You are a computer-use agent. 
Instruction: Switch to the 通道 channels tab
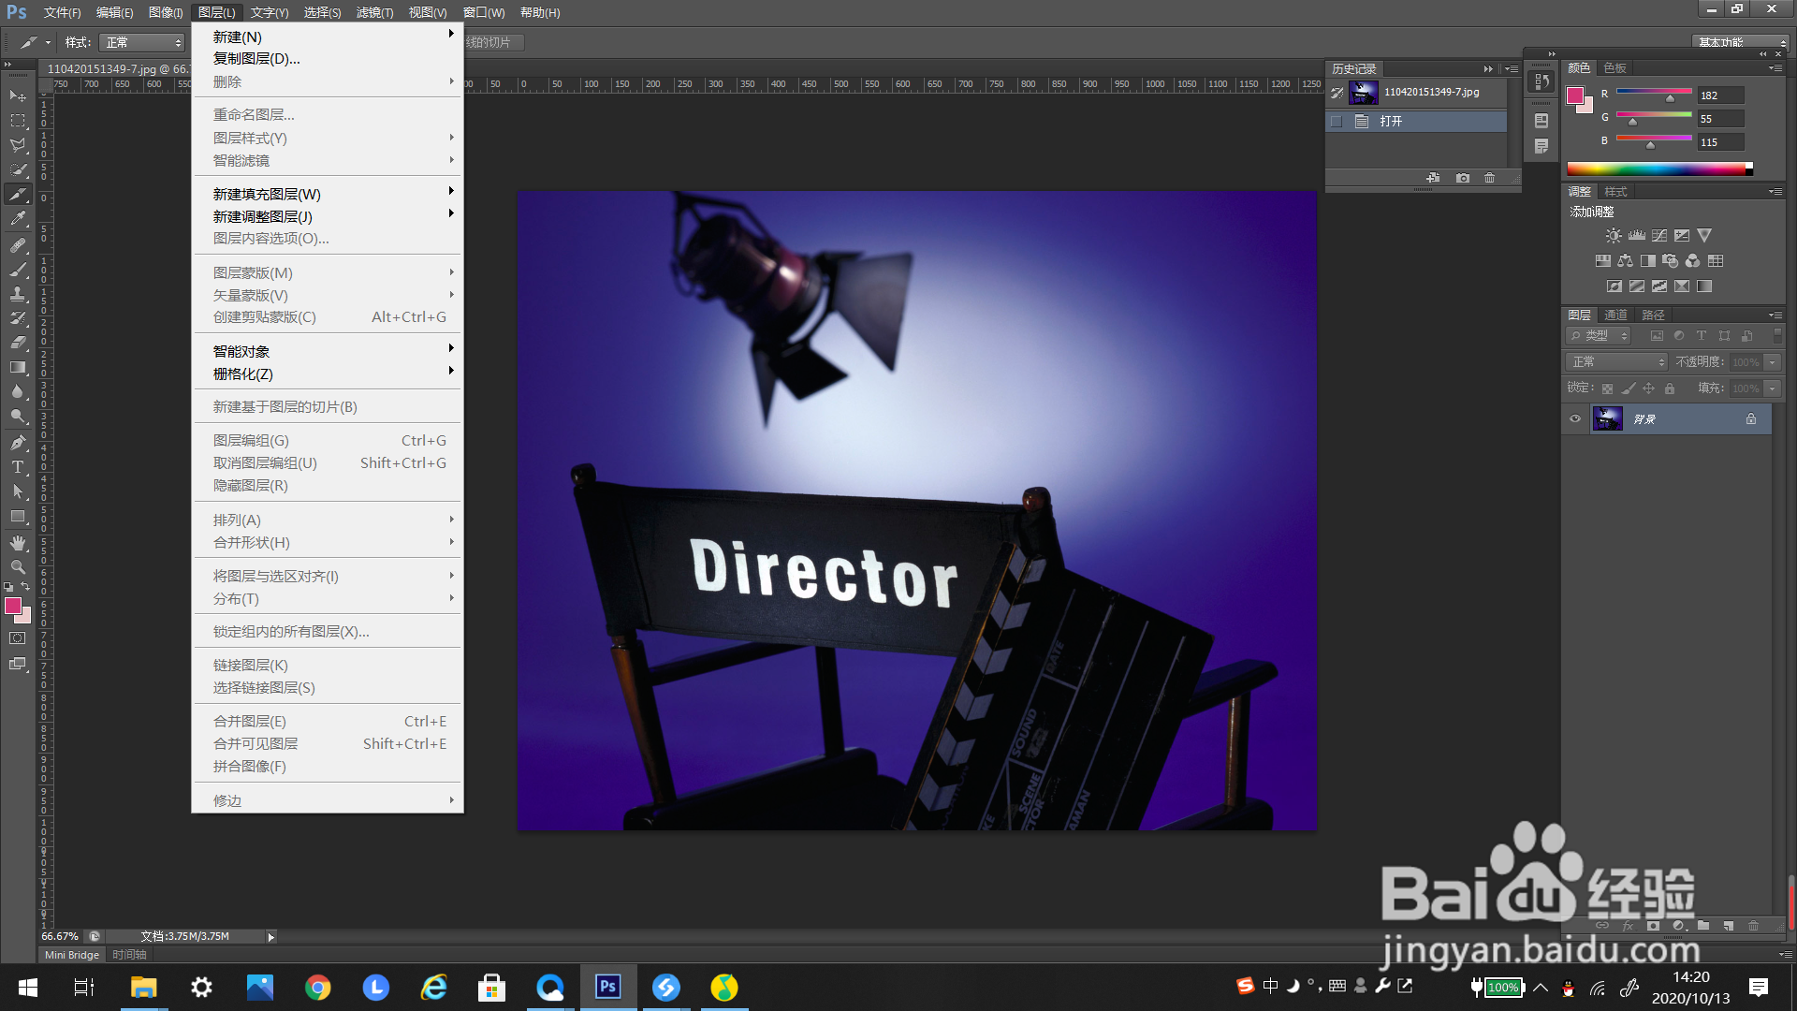[x=1615, y=315]
